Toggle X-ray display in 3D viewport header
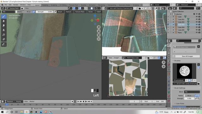Image resolution: width=202 pixels, height=114 pixels. click(86, 8)
